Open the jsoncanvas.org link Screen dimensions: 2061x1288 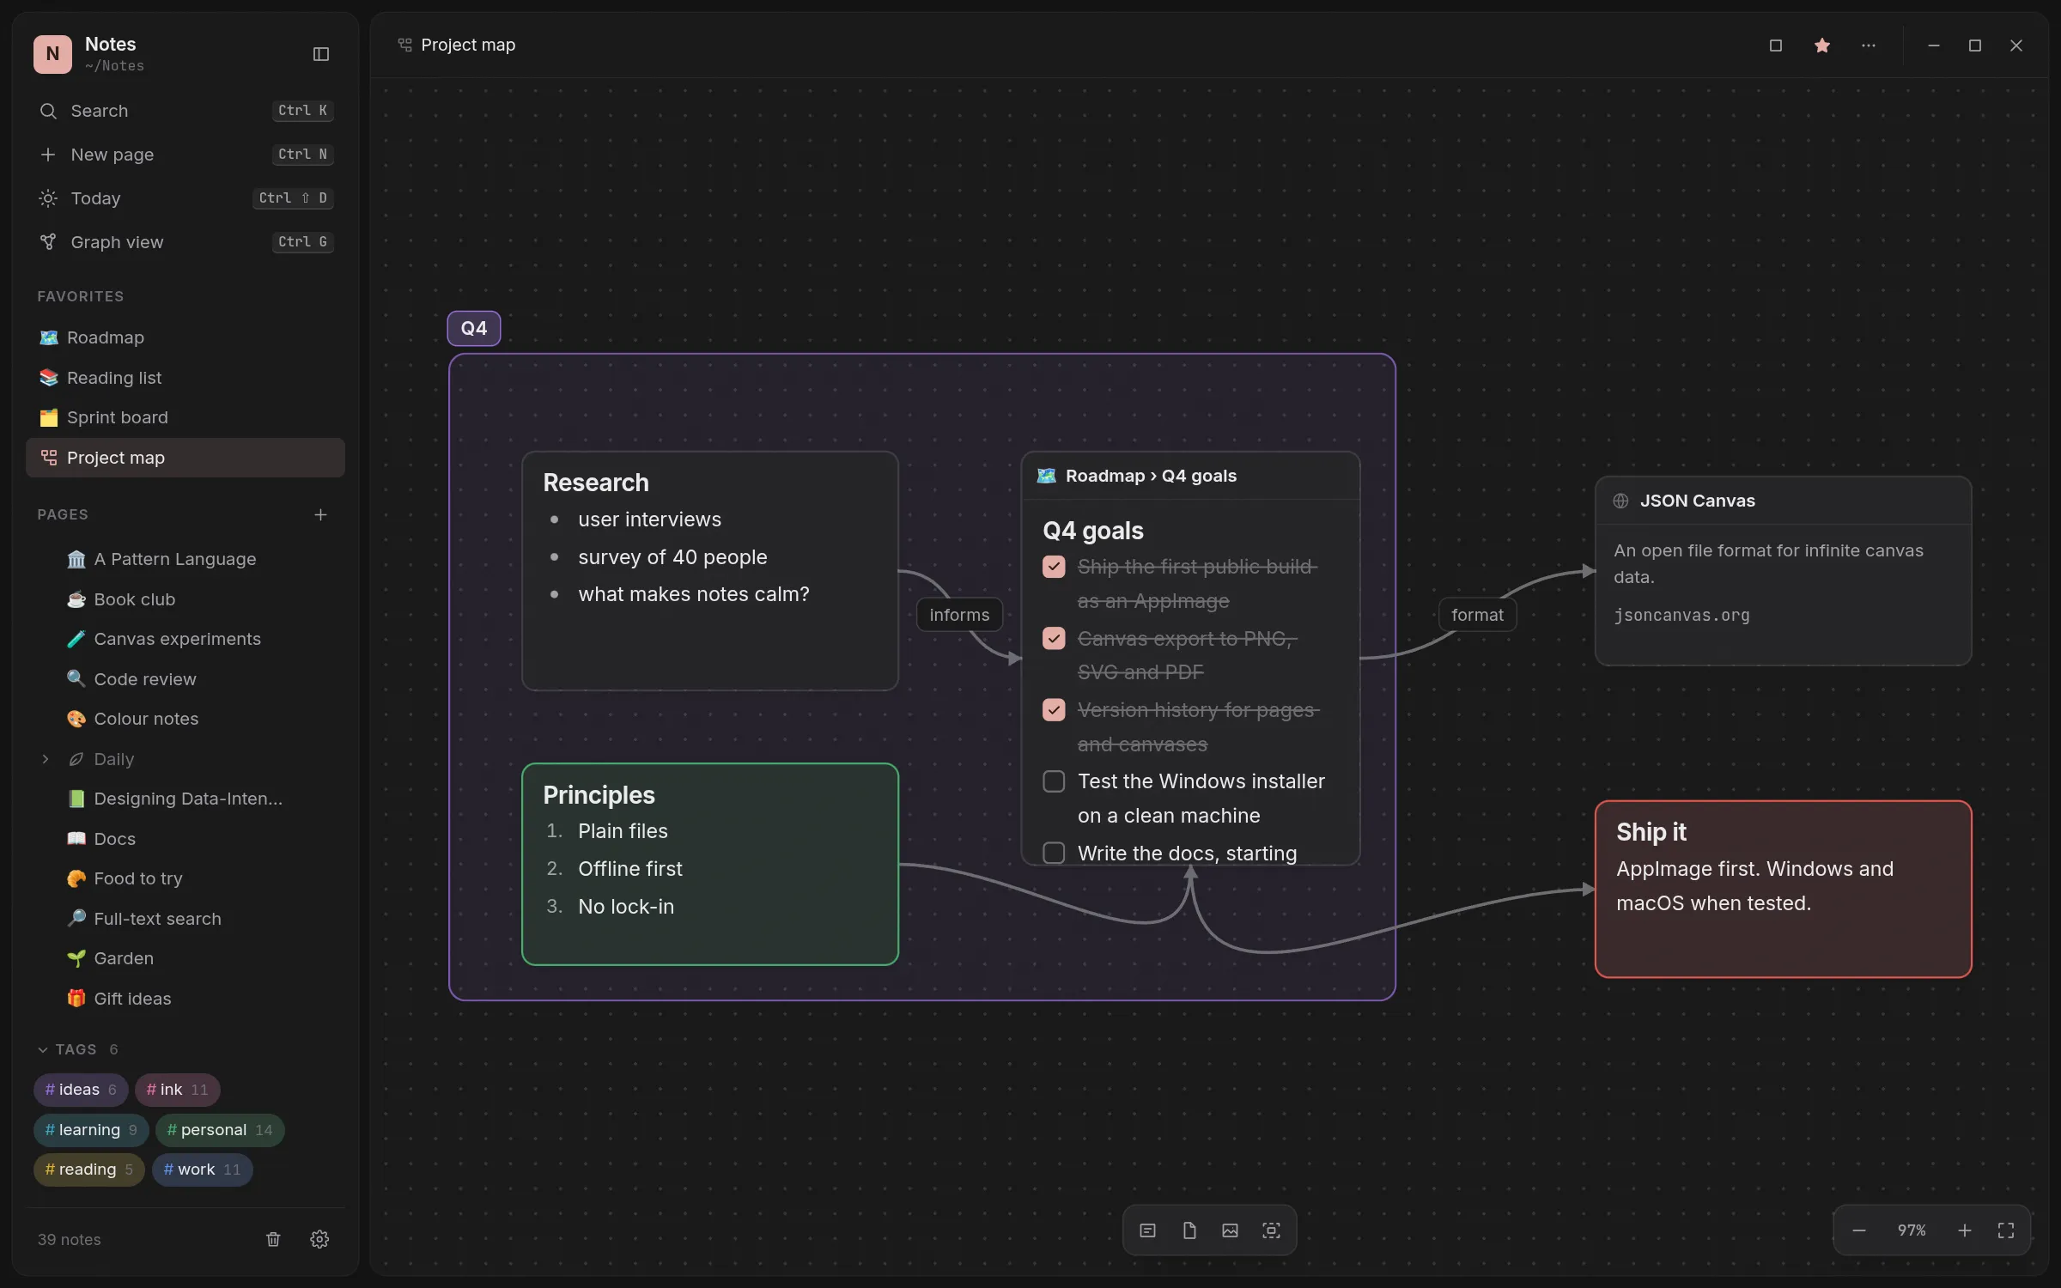coord(1681,615)
